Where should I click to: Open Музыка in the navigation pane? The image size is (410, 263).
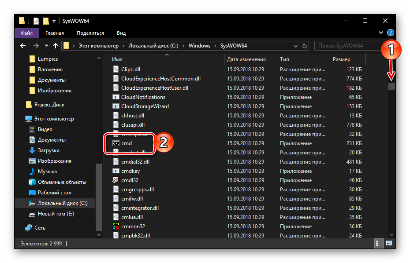(43, 172)
